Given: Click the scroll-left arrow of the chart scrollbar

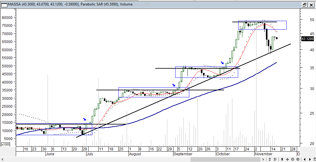Looking at the screenshot, I should tap(2, 159).
